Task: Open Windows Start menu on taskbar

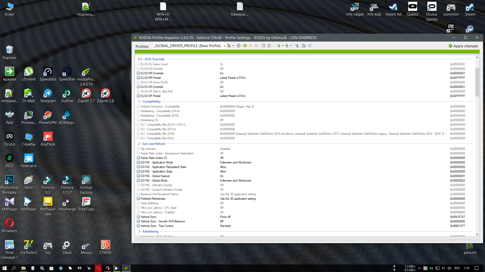Action: click(4, 268)
